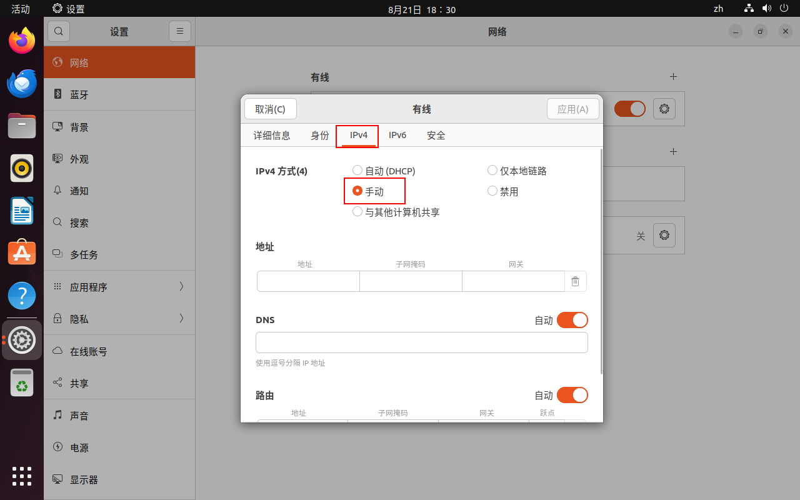Click the trash icon in address row
The width and height of the screenshot is (800, 500).
(575, 281)
